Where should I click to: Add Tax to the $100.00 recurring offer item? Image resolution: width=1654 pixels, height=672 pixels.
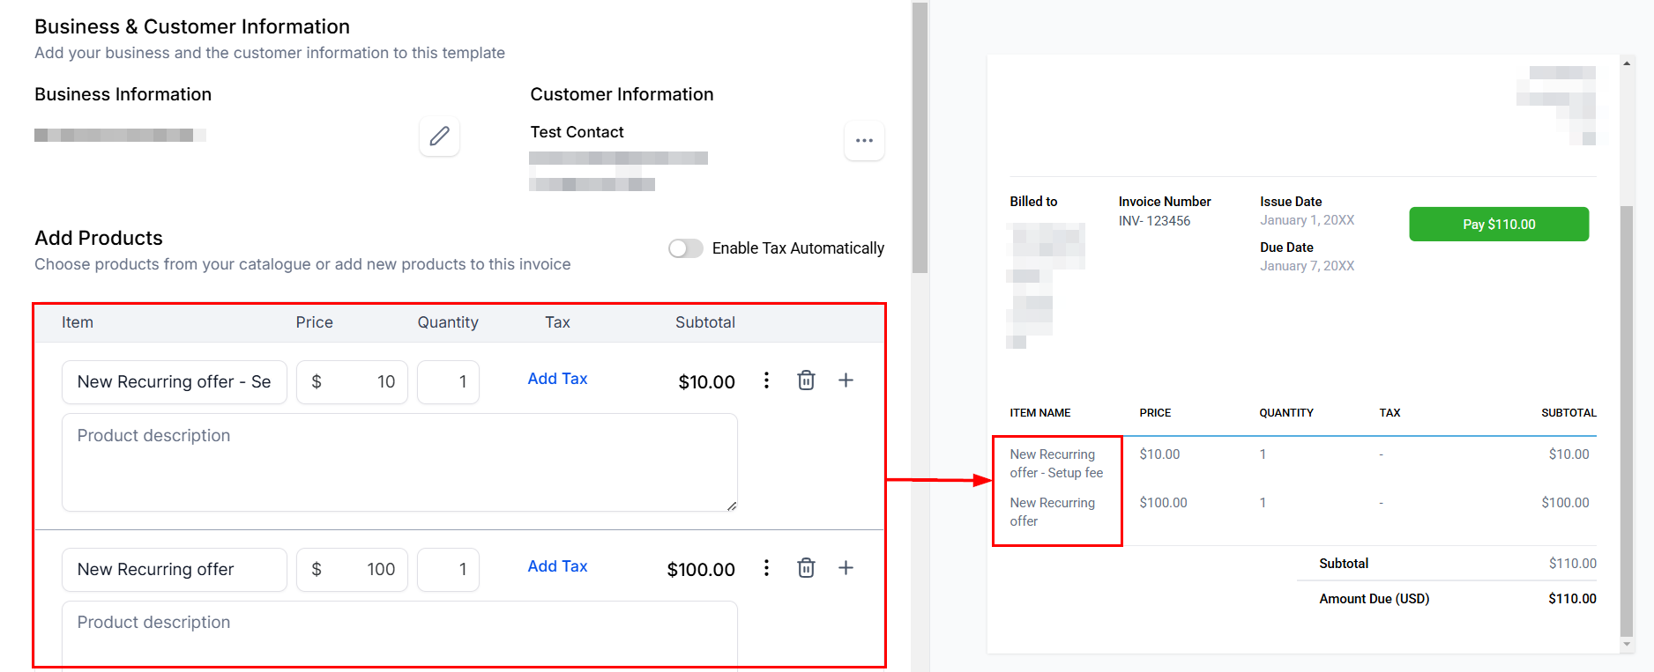click(x=557, y=566)
